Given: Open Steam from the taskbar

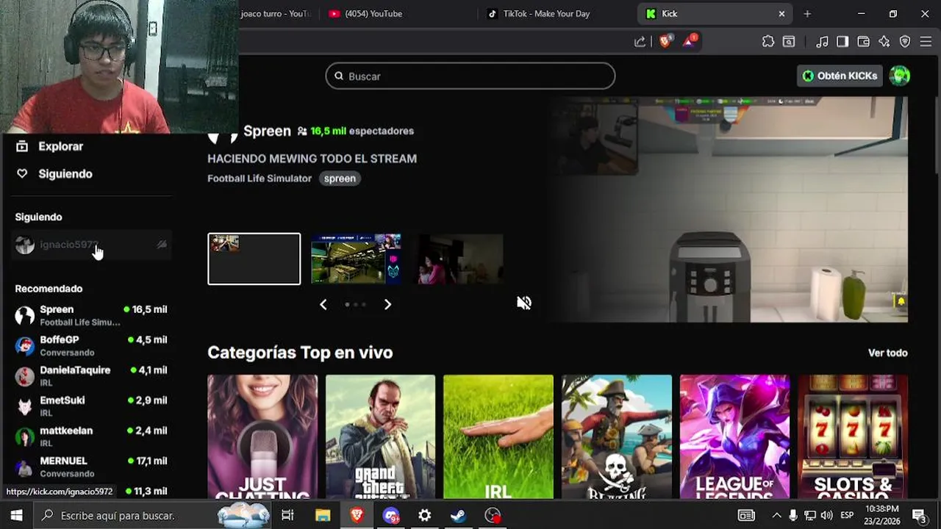Looking at the screenshot, I should 458,516.
